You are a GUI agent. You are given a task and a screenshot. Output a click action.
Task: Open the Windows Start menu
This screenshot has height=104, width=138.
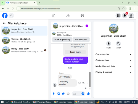coord(2,102)
